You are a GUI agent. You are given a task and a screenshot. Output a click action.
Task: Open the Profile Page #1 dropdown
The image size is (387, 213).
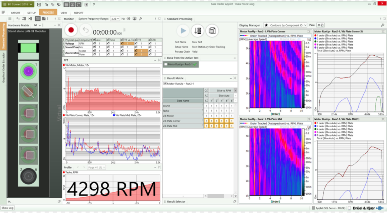click(x=96, y=167)
